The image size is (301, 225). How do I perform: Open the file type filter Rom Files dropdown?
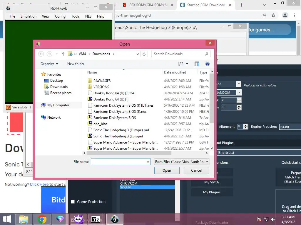pyautogui.click(x=181, y=162)
